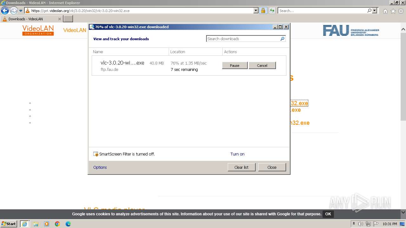Show hidden tray icons arrow
The height and width of the screenshot is (228, 406).
click(x=354, y=224)
